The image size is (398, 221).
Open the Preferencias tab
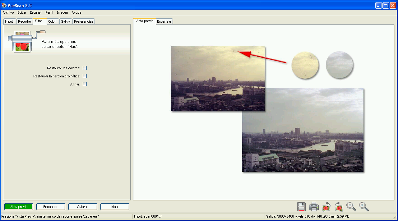(84, 21)
